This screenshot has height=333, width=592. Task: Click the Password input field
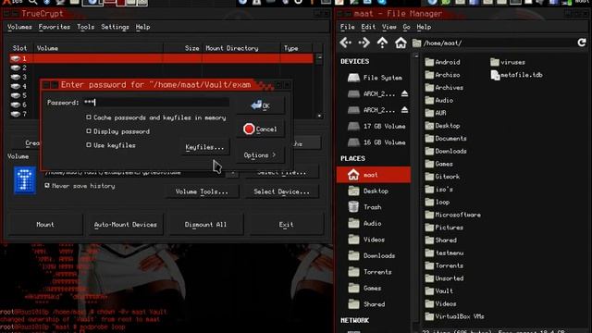pyautogui.click(x=155, y=103)
